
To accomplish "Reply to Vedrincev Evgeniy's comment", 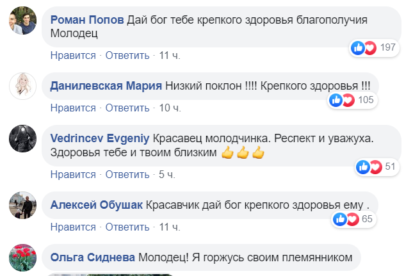I will [x=127, y=174].
